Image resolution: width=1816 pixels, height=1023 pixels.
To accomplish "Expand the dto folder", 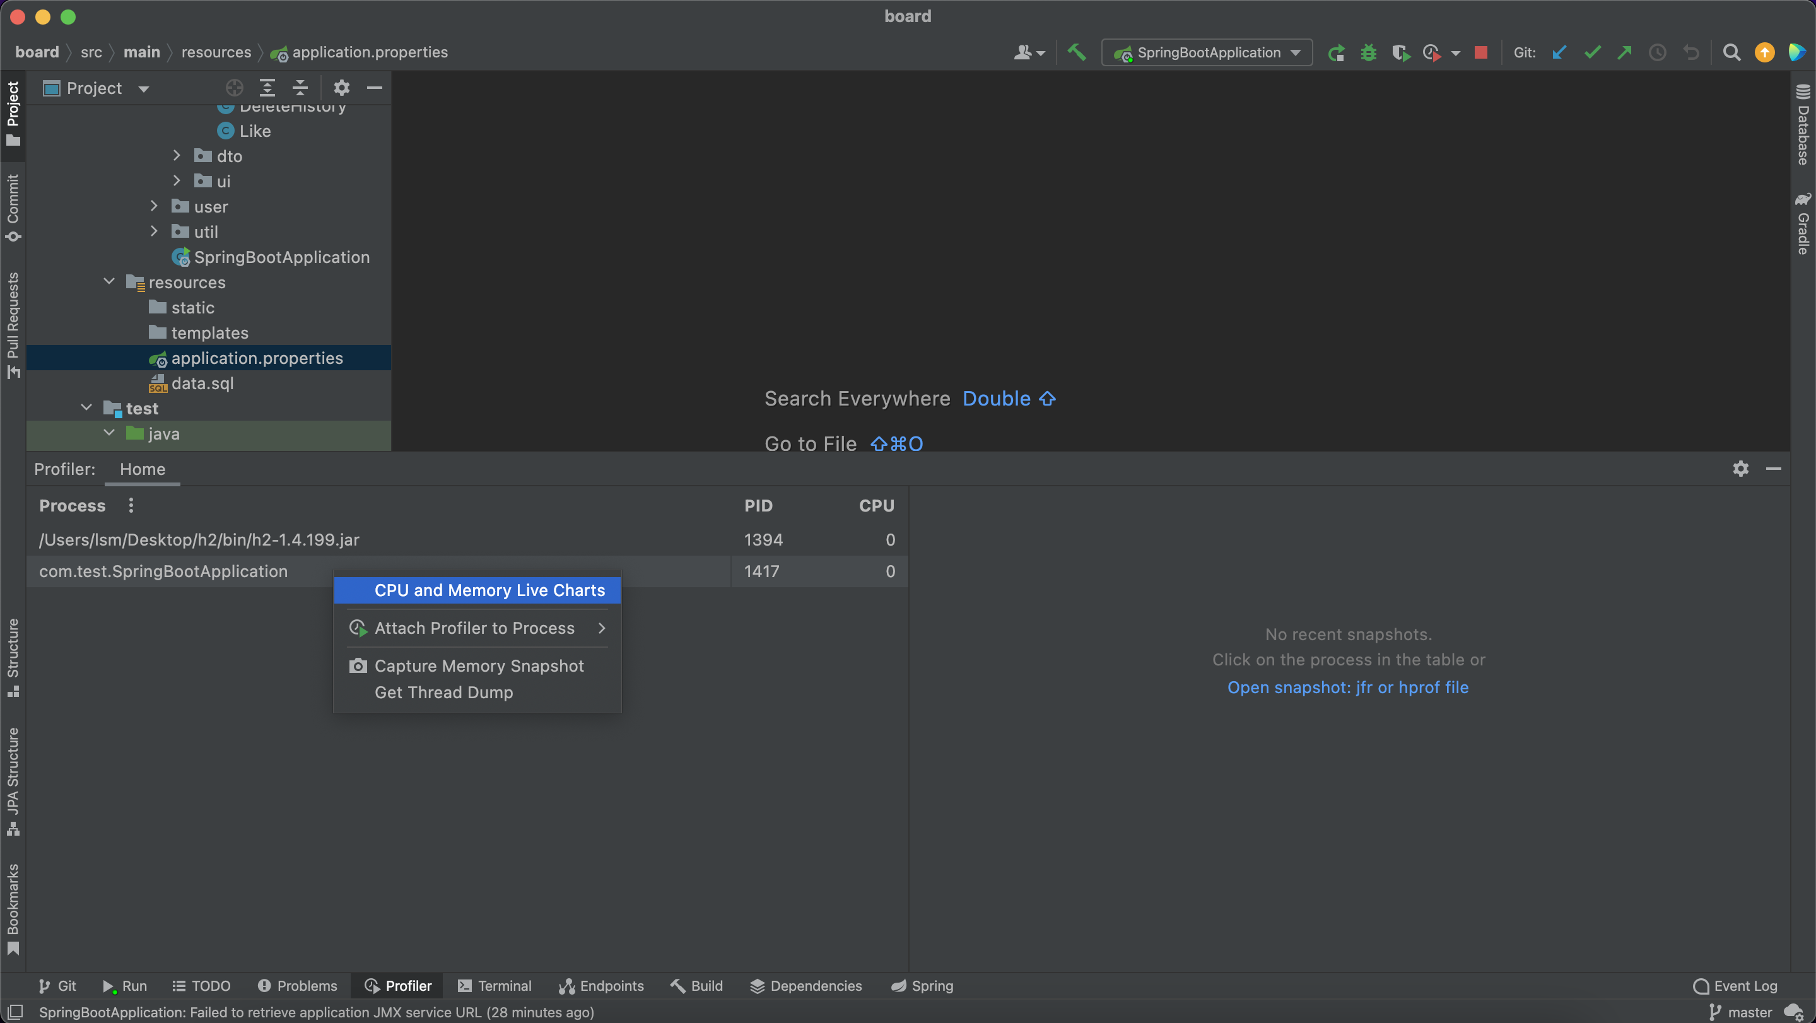I will (x=177, y=155).
